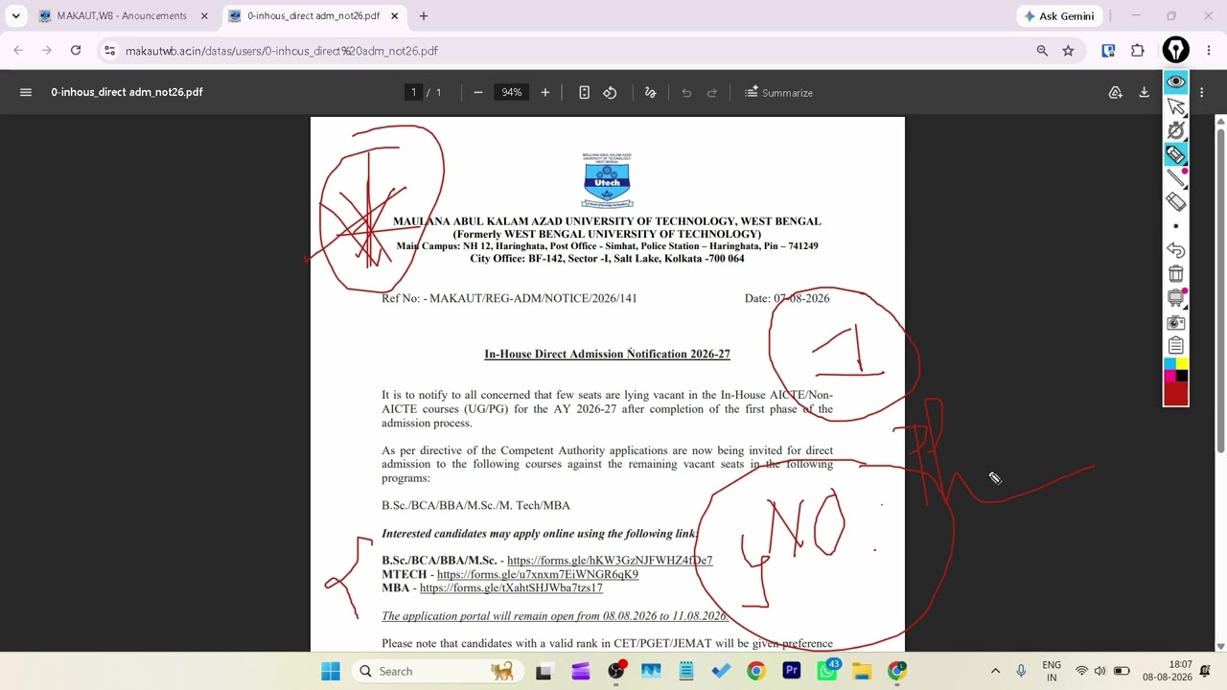Toggle the eye visibility tool in annotation toolbar
This screenshot has height=690, width=1227.
pyautogui.click(x=1175, y=81)
